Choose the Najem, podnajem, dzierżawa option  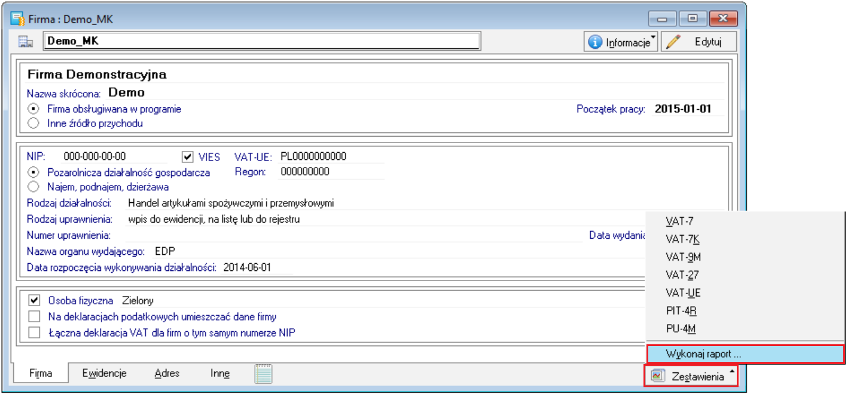tap(34, 187)
